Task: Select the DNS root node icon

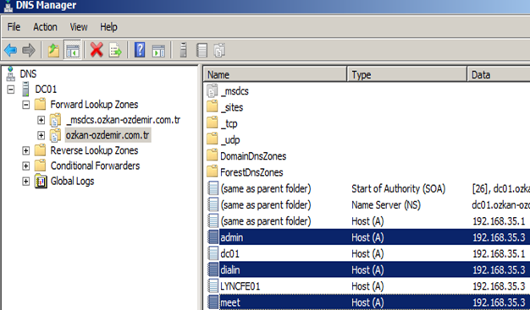Action: (x=10, y=73)
